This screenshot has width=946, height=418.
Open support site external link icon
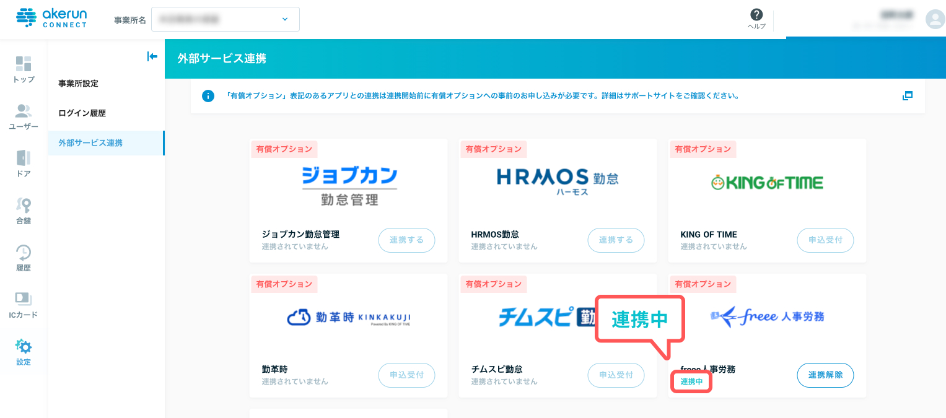(x=908, y=96)
